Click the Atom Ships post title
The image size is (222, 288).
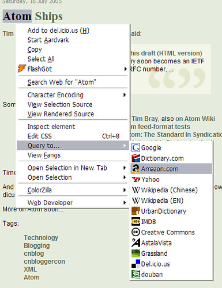(x=33, y=16)
